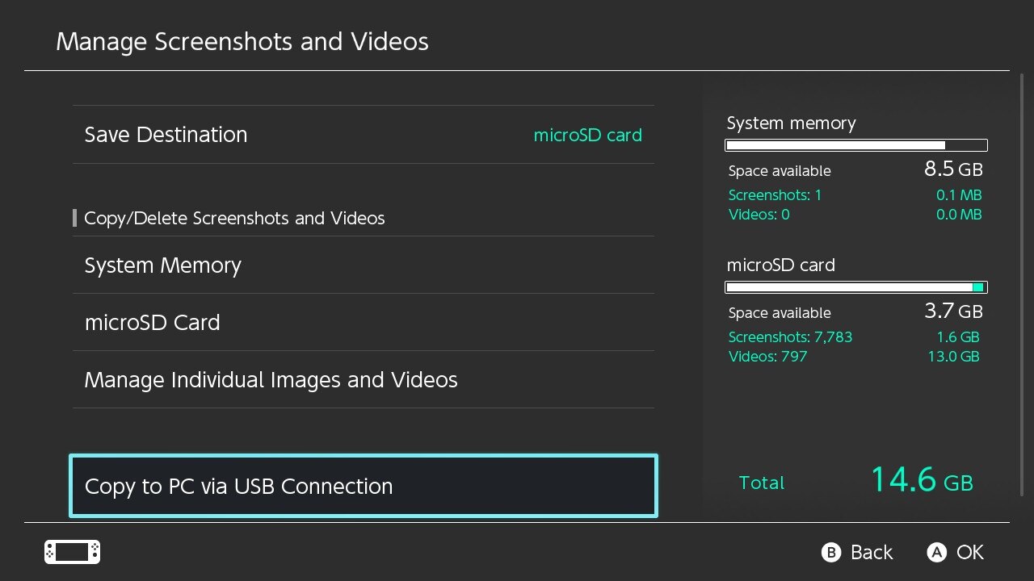Choose Copy to PC via USB Connection
The height and width of the screenshot is (581, 1034).
click(364, 486)
